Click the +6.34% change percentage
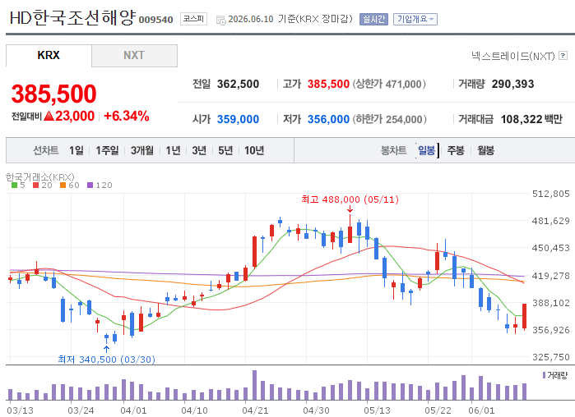 point(127,116)
